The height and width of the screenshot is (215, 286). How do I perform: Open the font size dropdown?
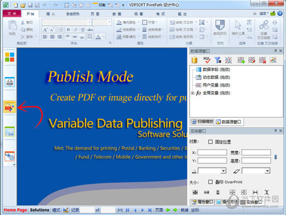click(x=109, y=22)
